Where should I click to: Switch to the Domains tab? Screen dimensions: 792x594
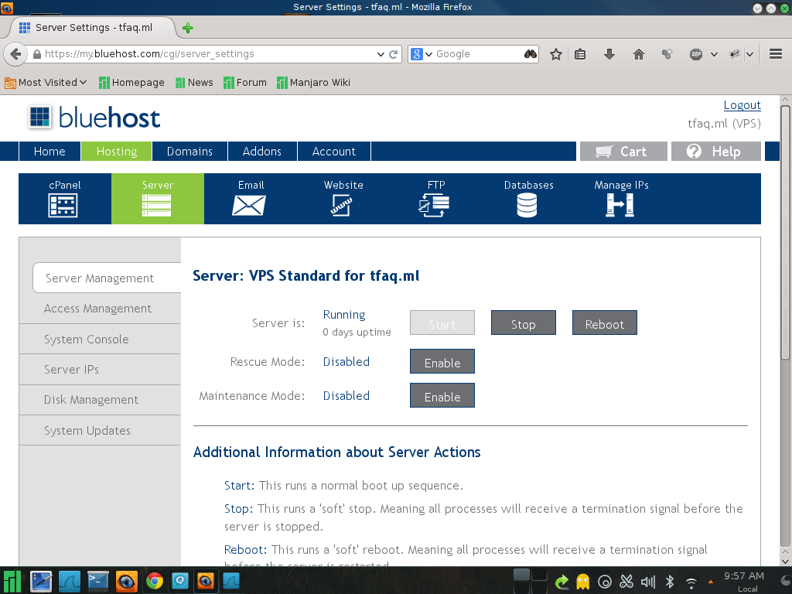click(189, 152)
